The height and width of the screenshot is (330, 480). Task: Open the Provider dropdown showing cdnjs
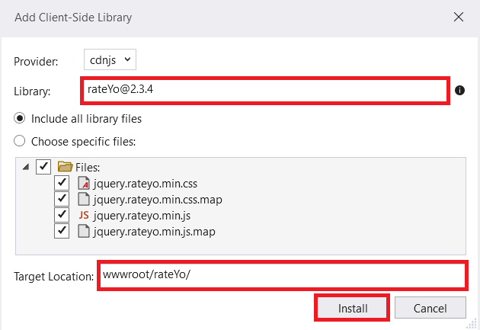pyautogui.click(x=110, y=59)
